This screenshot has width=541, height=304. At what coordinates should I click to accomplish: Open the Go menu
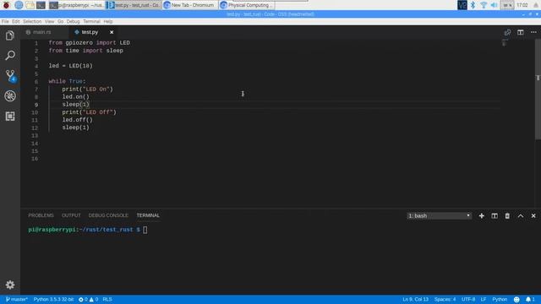60,21
